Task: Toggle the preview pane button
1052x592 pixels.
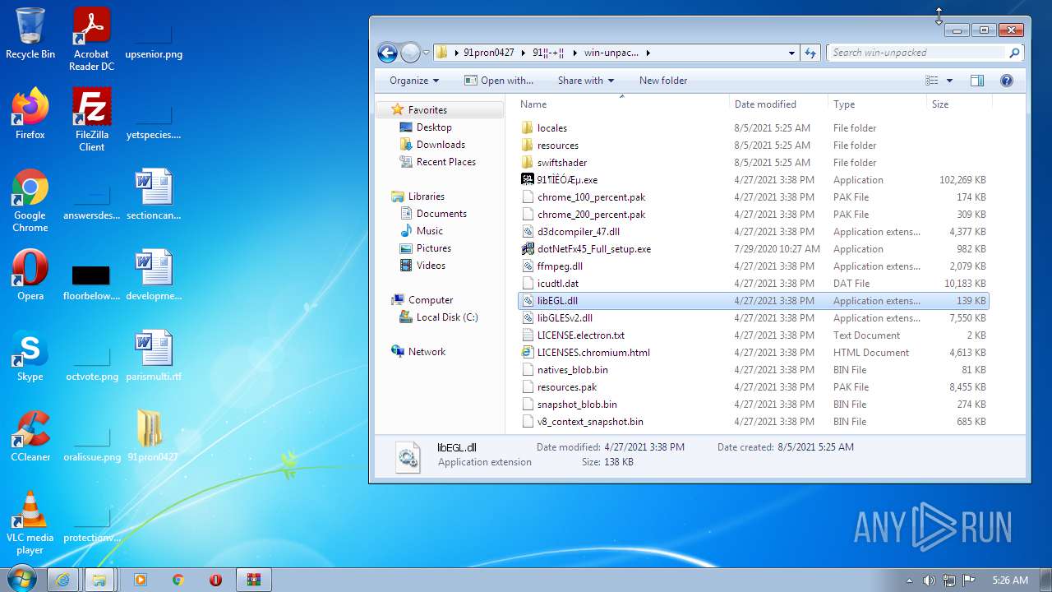Action: coord(977,81)
